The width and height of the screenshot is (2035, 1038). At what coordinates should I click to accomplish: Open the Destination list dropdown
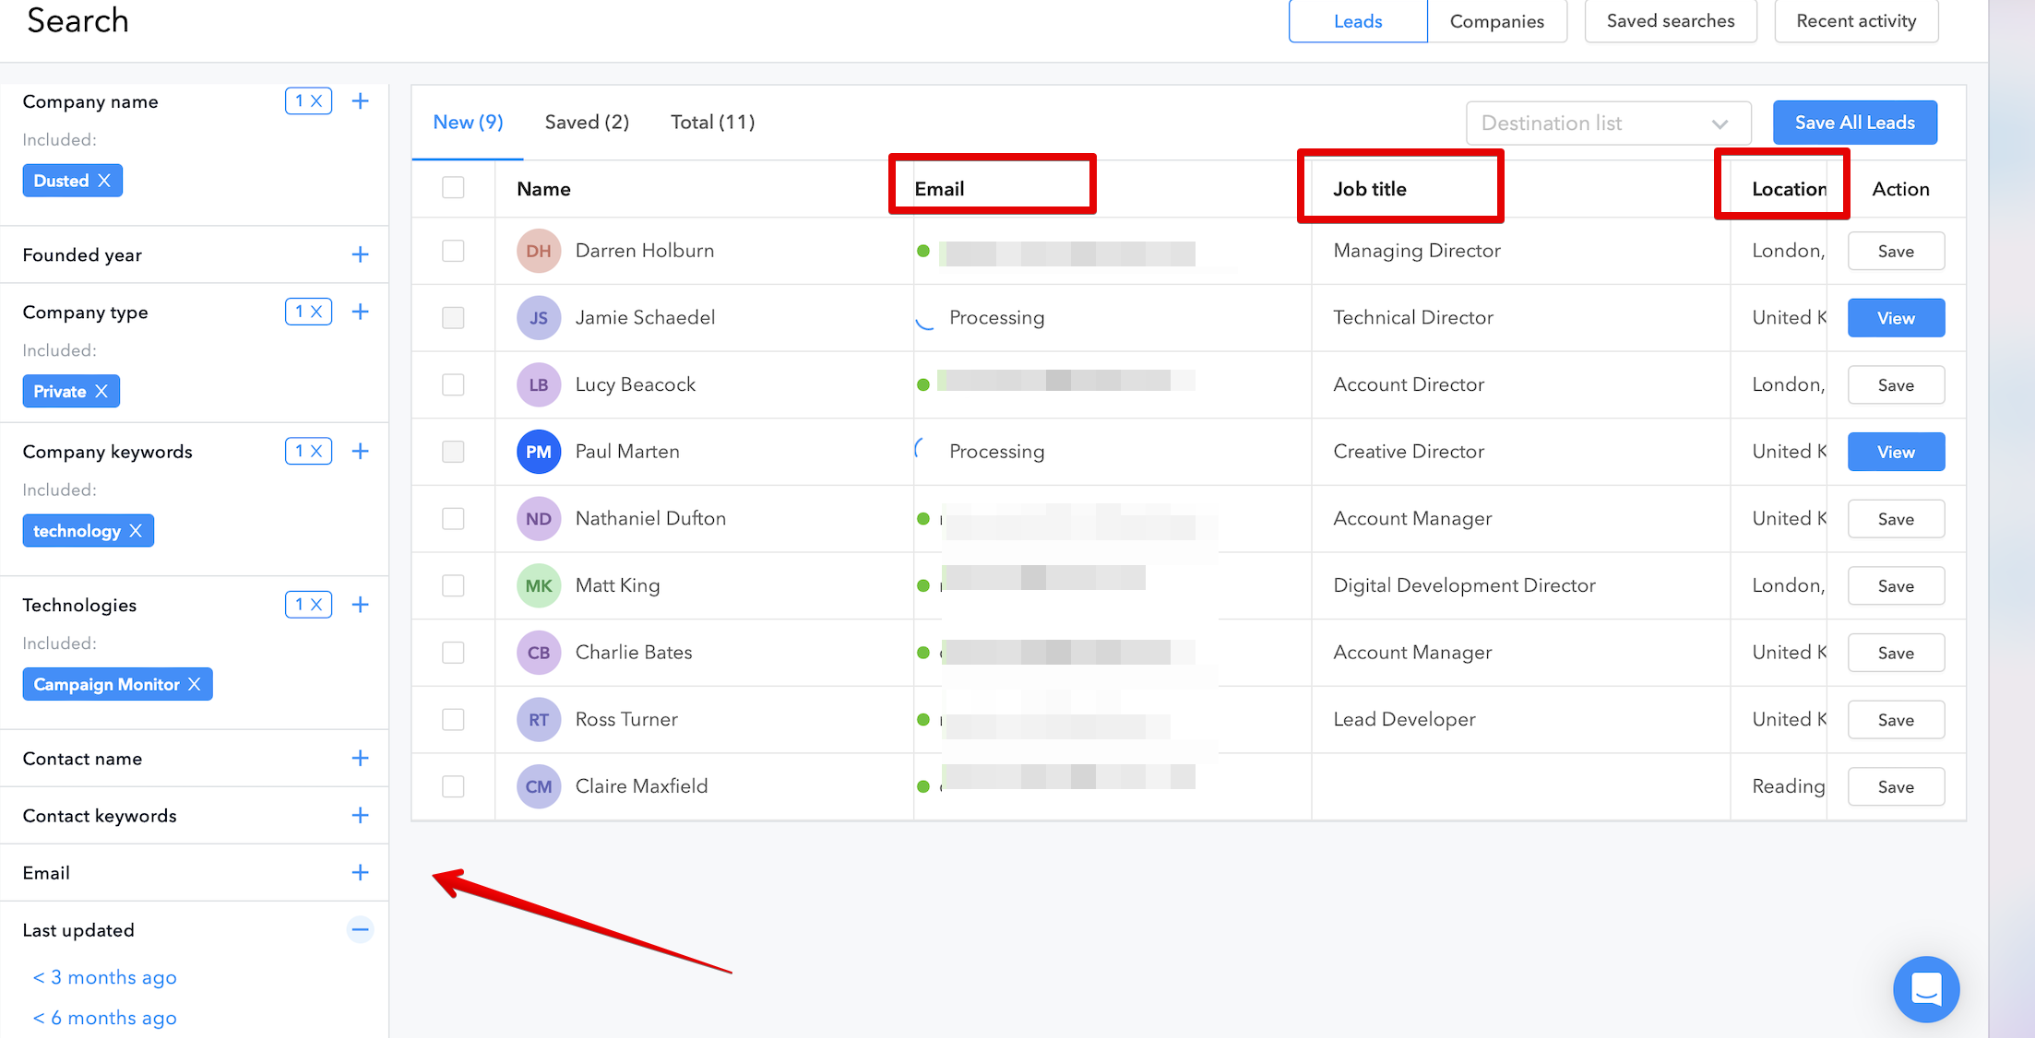click(1604, 122)
